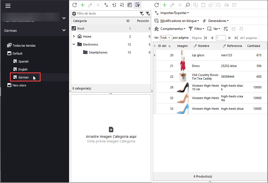Go to the previous page
268x183 pixels.
point(212,38)
